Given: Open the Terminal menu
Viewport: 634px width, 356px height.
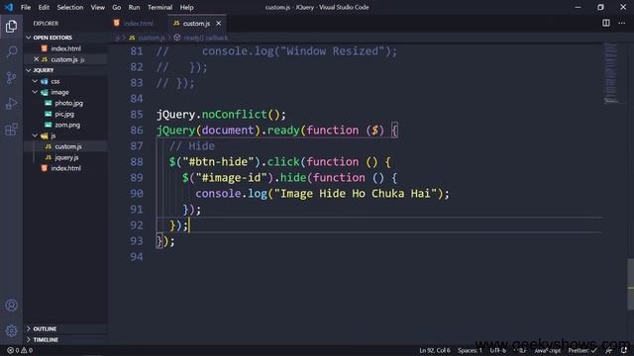Looking at the screenshot, I should click(x=159, y=7).
